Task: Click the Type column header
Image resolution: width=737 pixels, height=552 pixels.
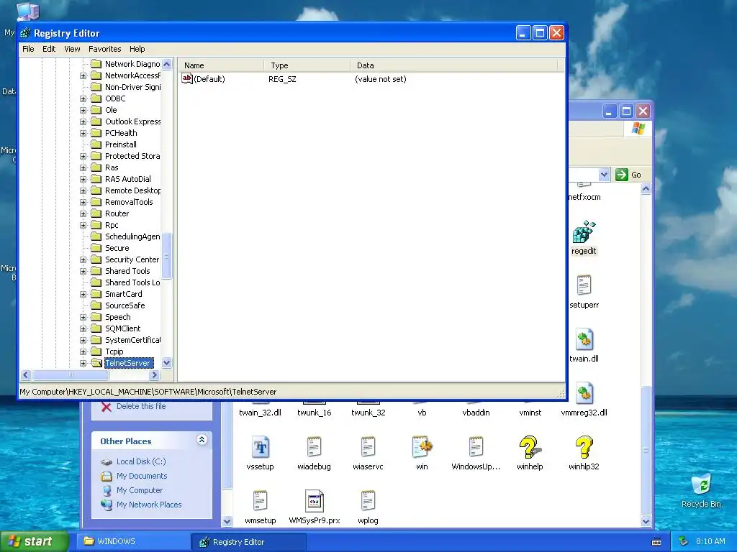Action: tap(307, 65)
